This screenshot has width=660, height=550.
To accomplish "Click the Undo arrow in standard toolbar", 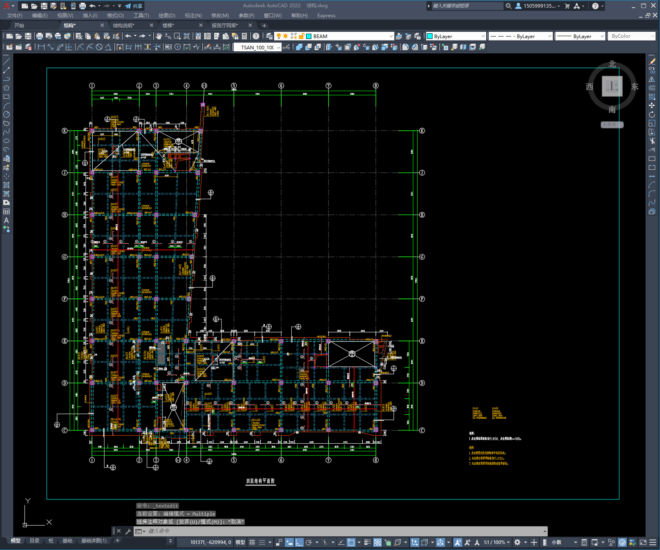I will (x=128, y=36).
